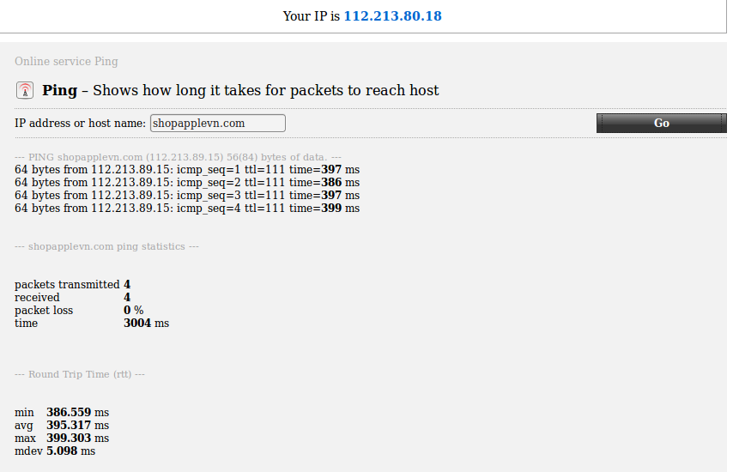Open the 112.213.80.18 IP address link

[x=393, y=16]
